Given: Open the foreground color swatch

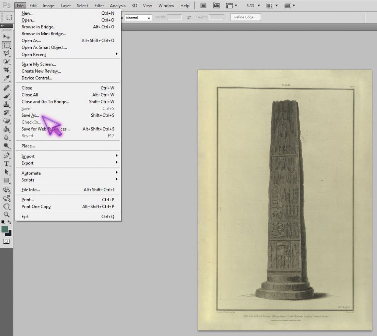Looking at the screenshot, I should point(5,229).
